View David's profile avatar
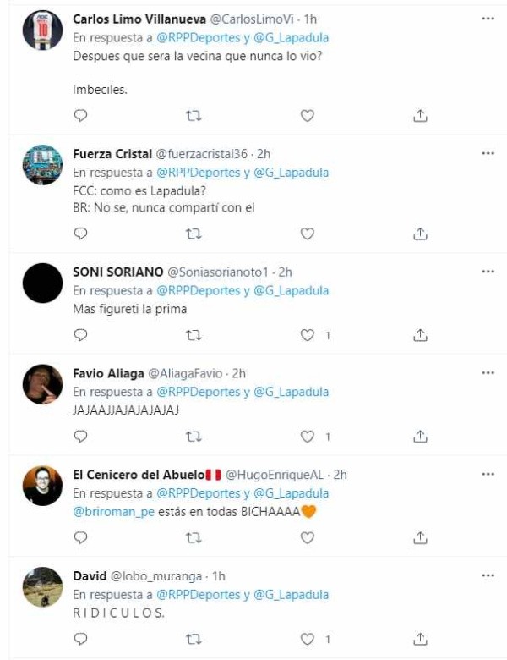507x660 pixels. 42,587
